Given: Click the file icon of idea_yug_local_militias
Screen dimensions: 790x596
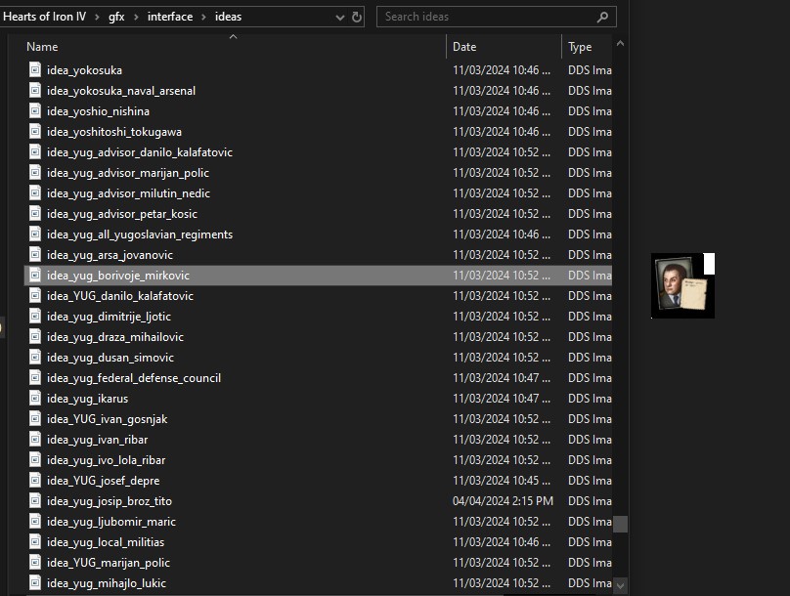Looking at the screenshot, I should tap(35, 542).
